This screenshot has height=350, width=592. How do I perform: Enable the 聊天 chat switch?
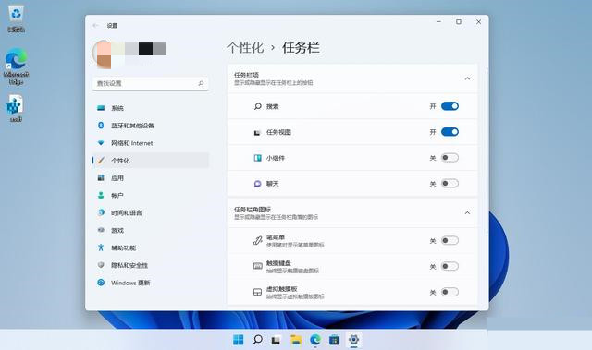pos(450,184)
